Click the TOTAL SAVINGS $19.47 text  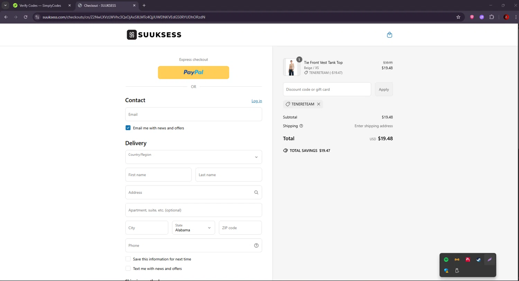pyautogui.click(x=310, y=151)
